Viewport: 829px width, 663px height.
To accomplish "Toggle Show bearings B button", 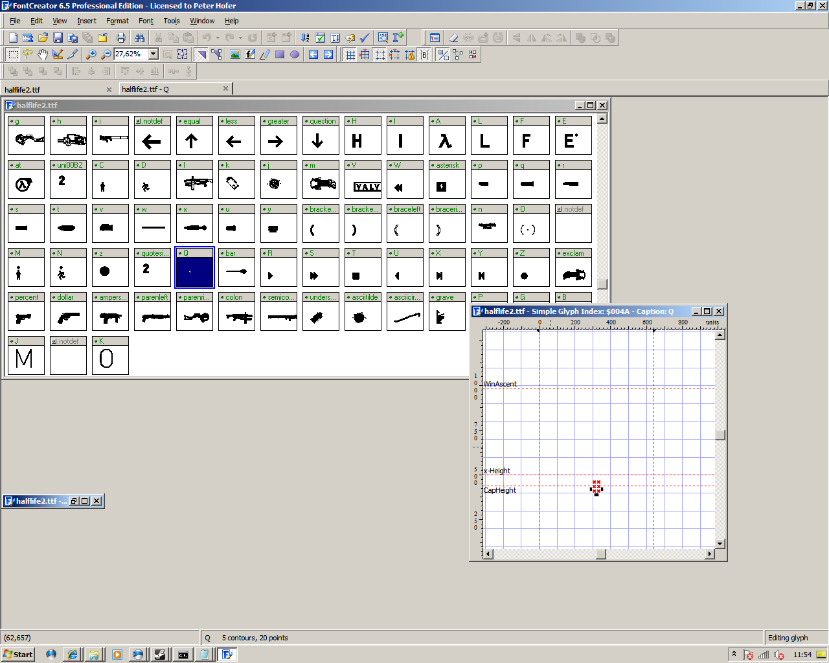I will click(x=424, y=54).
